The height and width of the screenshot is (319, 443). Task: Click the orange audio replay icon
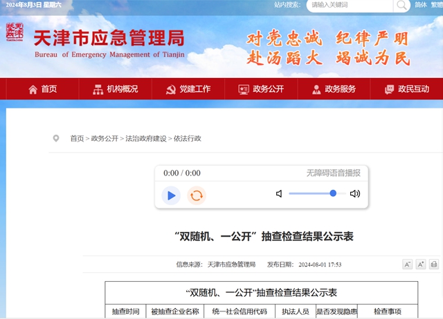[x=197, y=195]
